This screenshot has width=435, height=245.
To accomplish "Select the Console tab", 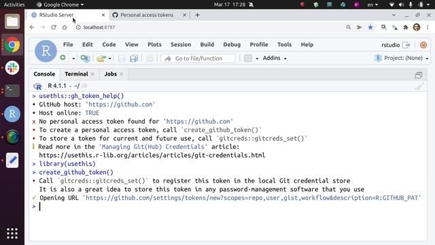I will (x=44, y=74).
